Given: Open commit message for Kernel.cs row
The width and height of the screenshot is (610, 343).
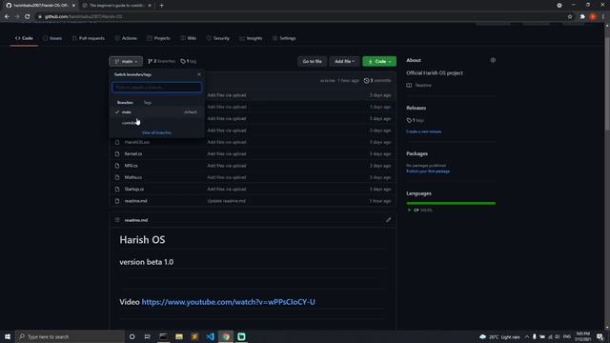Looking at the screenshot, I should (227, 154).
